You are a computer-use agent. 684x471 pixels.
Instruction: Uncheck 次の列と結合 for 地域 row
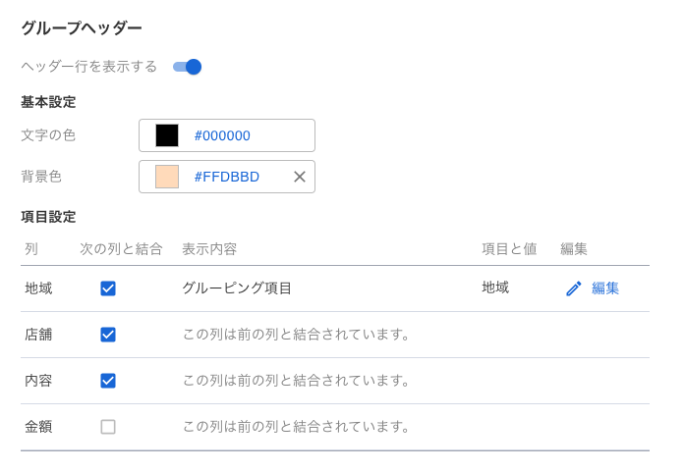108,288
